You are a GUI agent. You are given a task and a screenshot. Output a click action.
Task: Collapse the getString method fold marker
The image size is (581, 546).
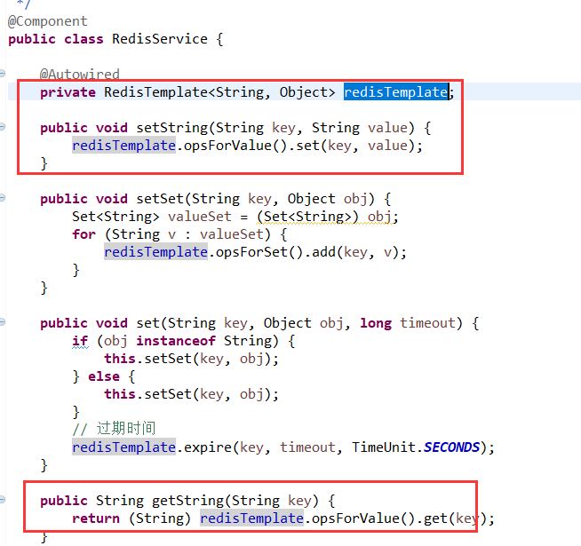tap(2, 500)
